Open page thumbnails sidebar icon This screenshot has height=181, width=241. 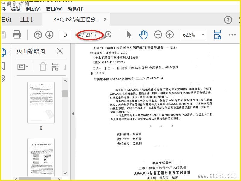[4, 52]
